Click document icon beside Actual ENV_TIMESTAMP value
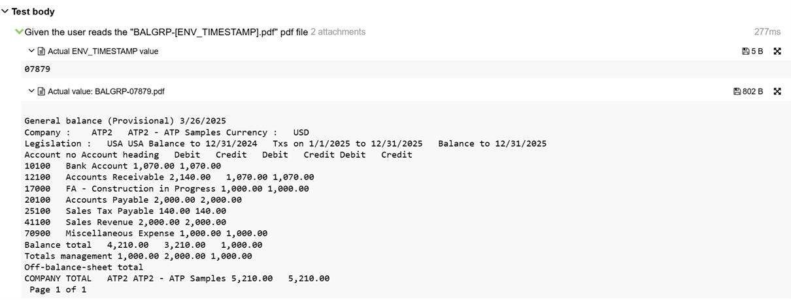This screenshot has height=300, width=791. (x=41, y=51)
